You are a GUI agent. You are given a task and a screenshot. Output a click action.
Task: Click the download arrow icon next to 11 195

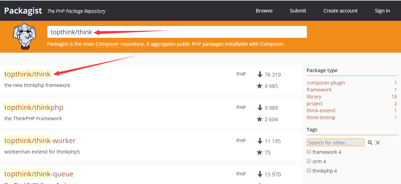(x=260, y=141)
